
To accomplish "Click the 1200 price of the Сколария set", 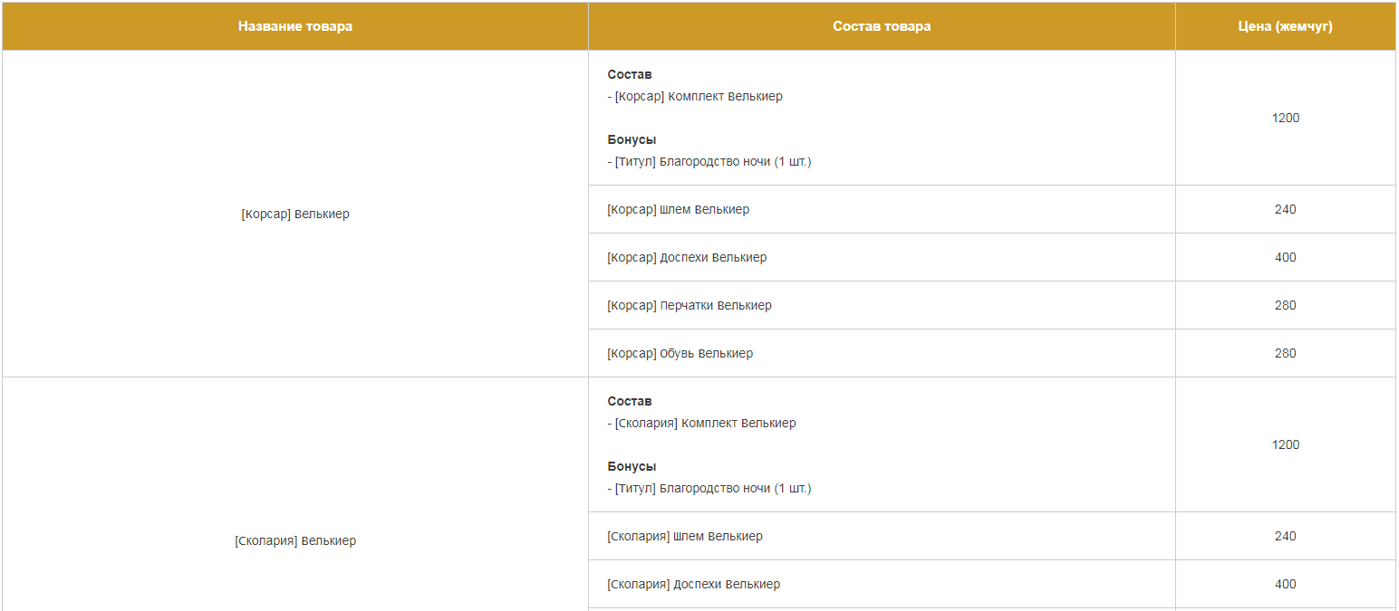I will (1285, 445).
